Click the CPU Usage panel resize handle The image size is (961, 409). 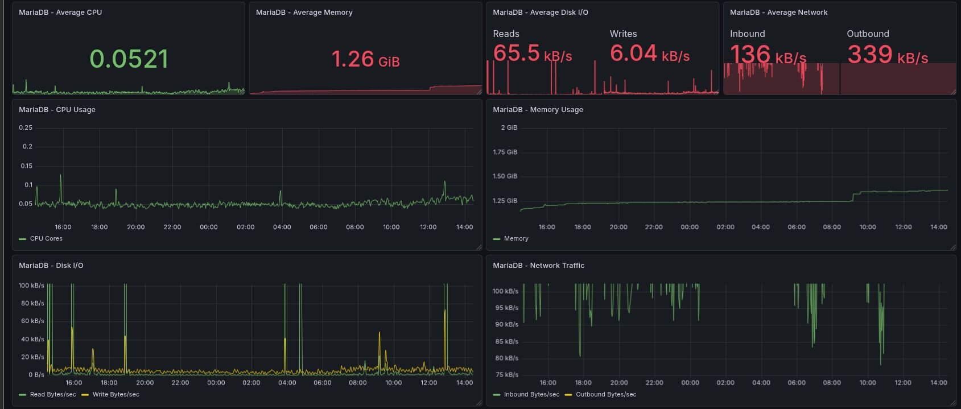(479, 247)
